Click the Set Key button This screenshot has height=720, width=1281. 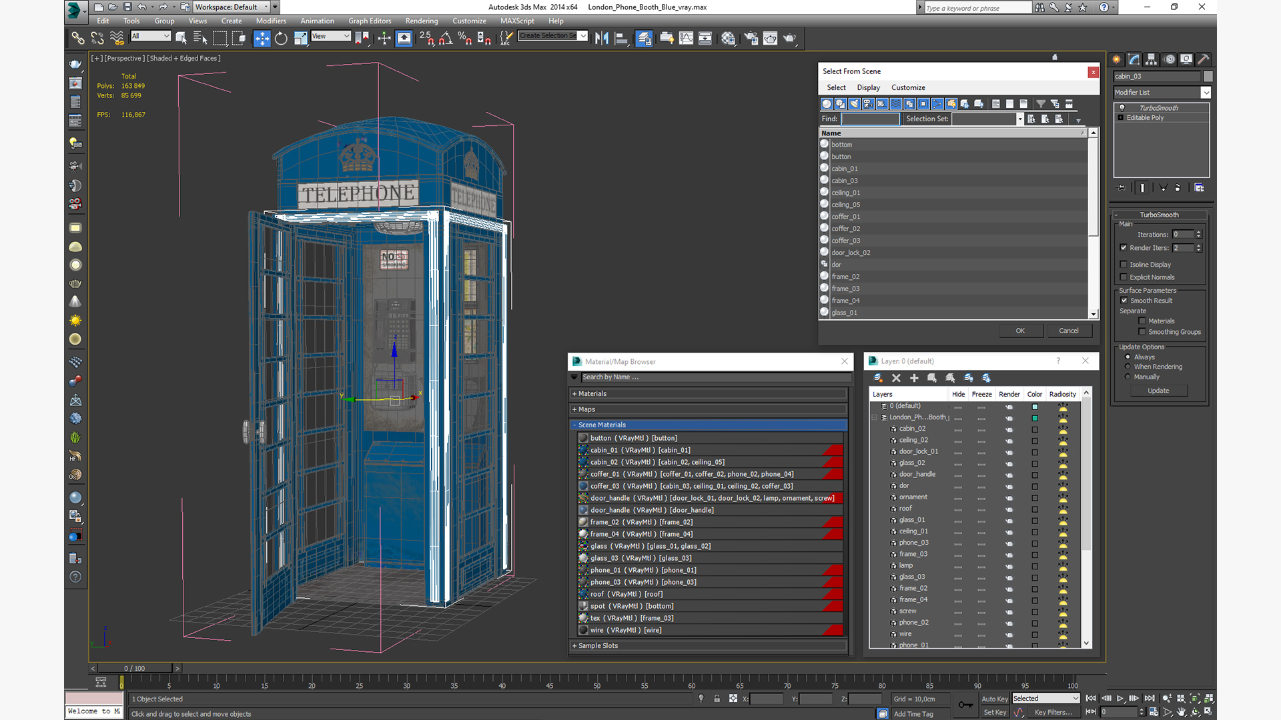pos(995,712)
